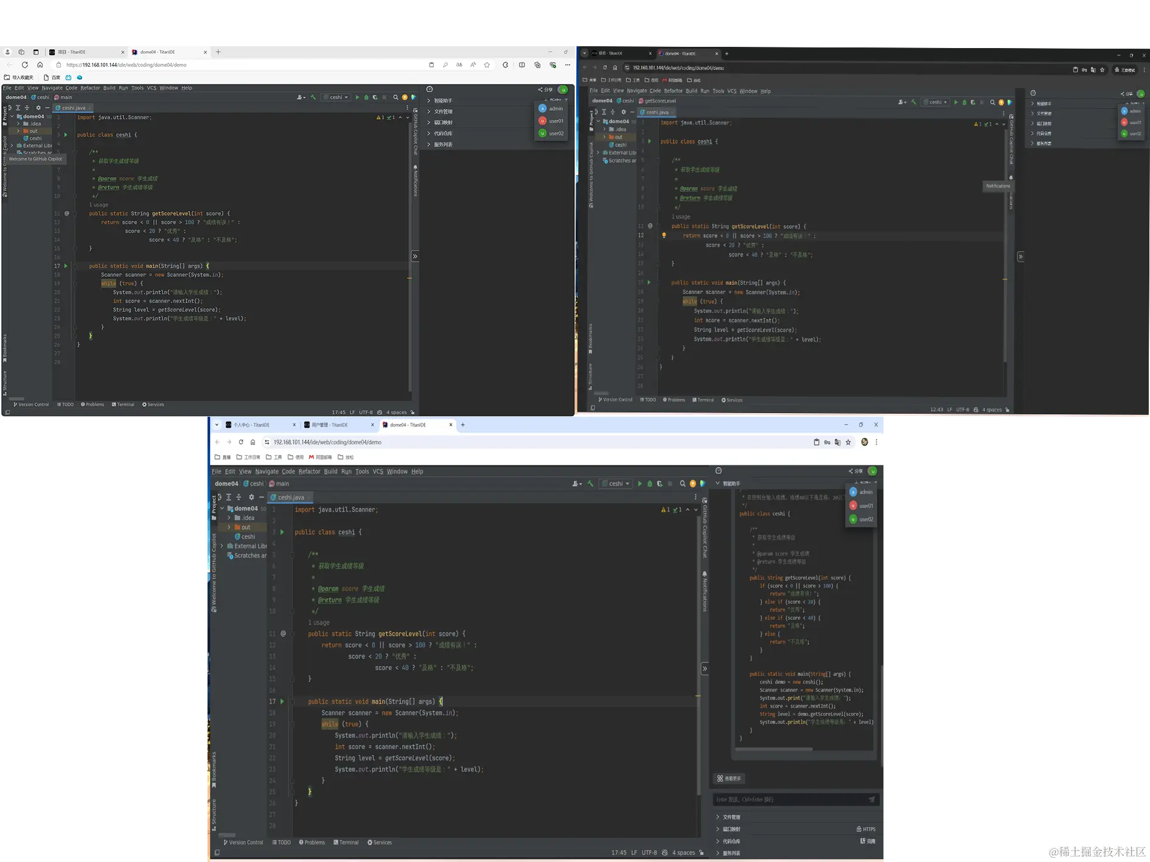Click Edge split screen icon in top-left browser
The image size is (1150, 862).
[x=522, y=64]
